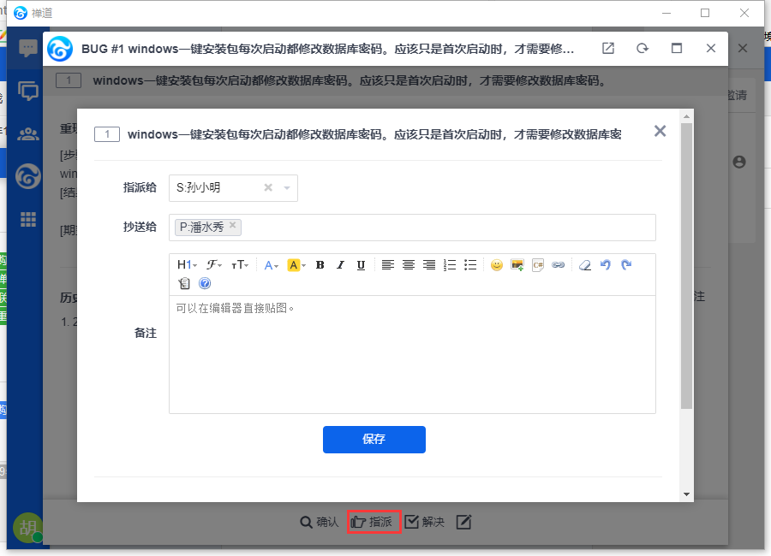Insert an emoji with the smiley icon
The height and width of the screenshot is (556, 771).
pos(496,265)
